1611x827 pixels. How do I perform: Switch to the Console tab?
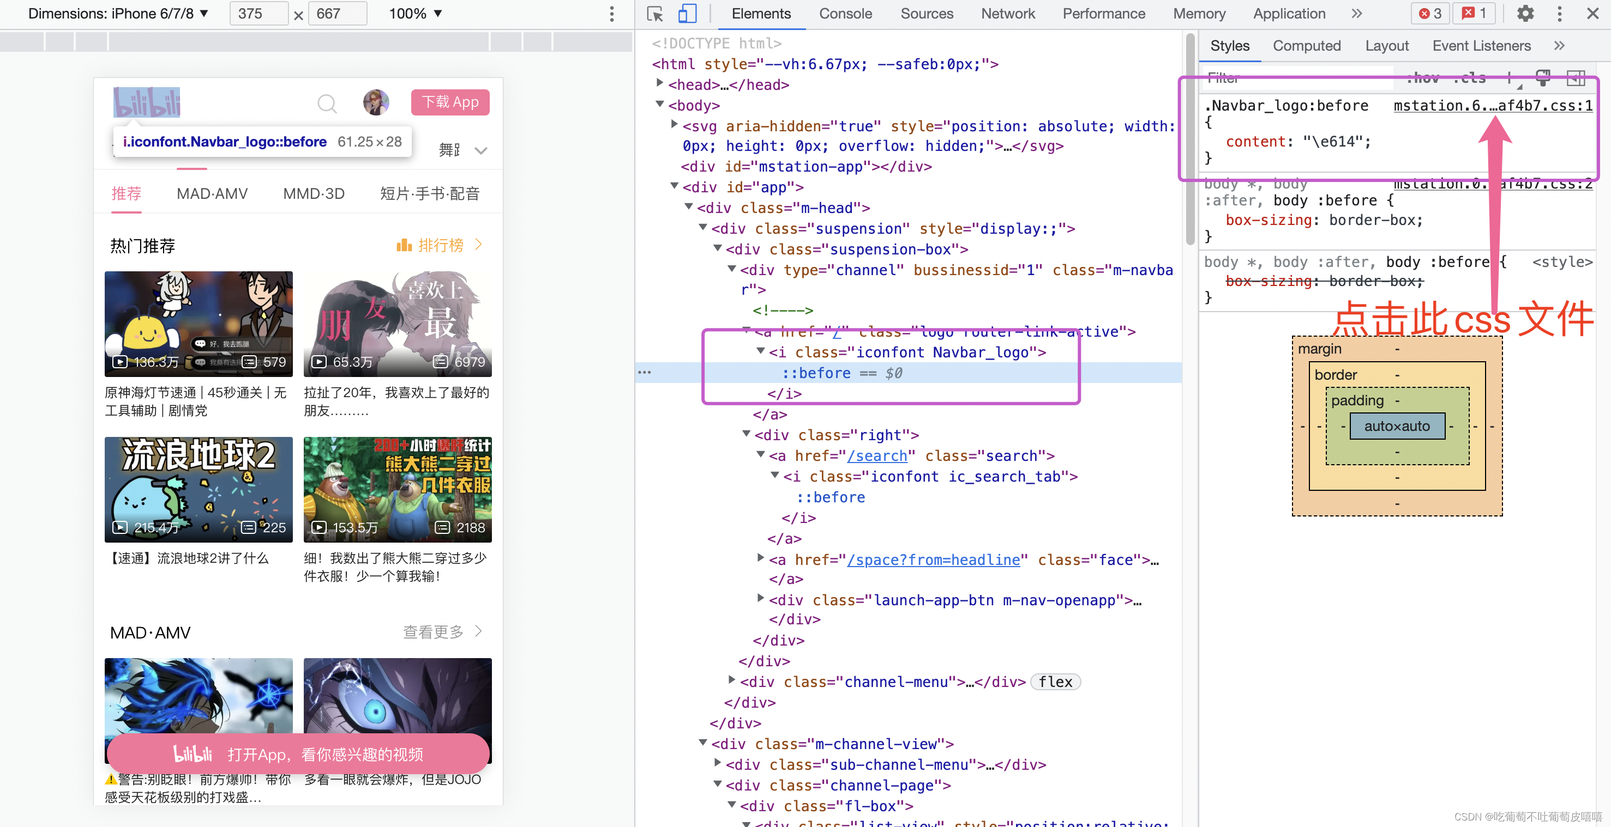[x=845, y=14]
